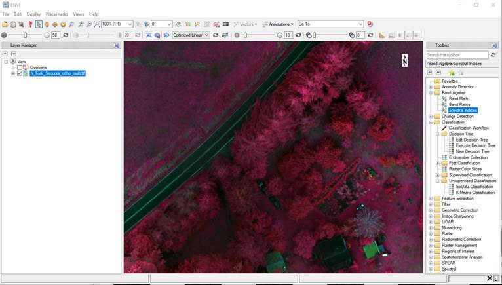Viewport: 502px width, 285px height.
Task: Click the brightness value field showing 50
Action: [x=56, y=35]
